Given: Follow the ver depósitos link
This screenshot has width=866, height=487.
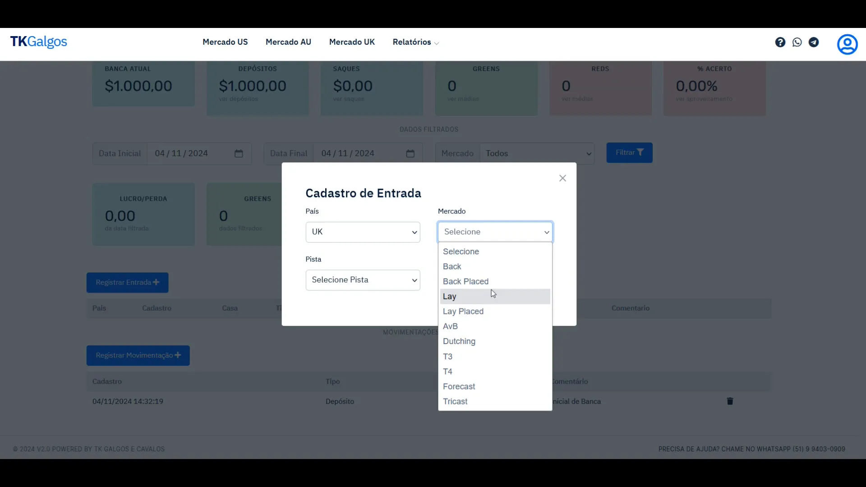Looking at the screenshot, I should click(238, 99).
